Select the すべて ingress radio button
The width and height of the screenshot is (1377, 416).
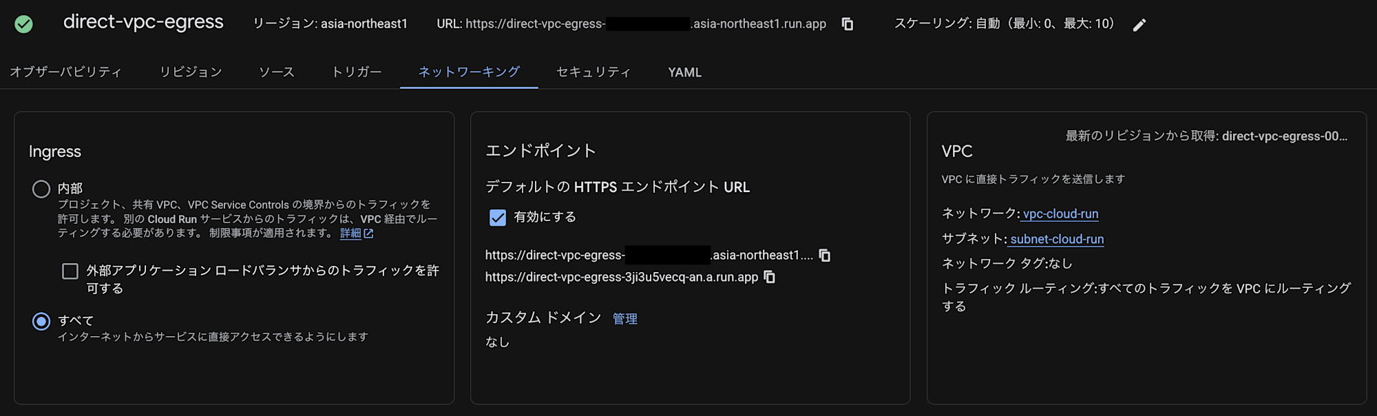pos(41,321)
